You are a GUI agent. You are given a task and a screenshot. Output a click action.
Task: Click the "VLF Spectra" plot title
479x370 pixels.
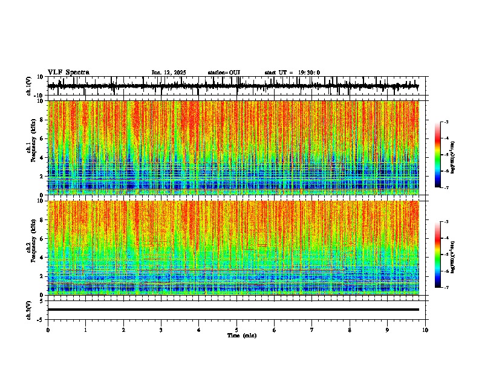click(68, 73)
